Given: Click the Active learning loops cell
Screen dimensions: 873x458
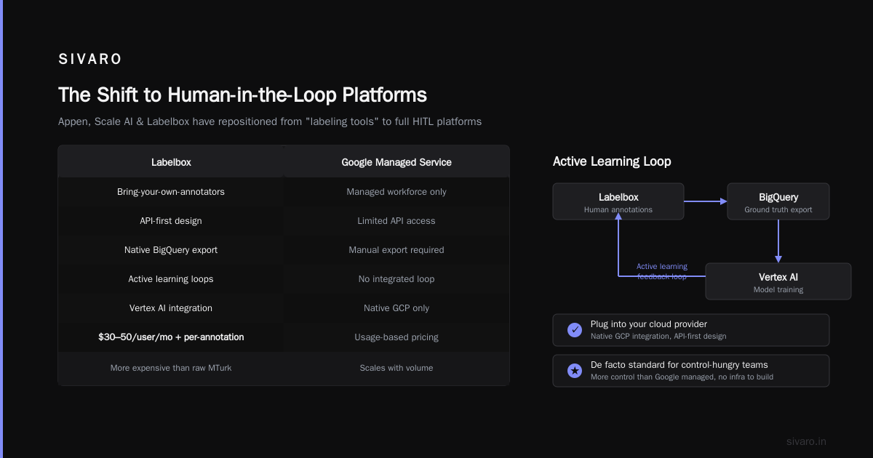Looking at the screenshot, I should 171,279.
